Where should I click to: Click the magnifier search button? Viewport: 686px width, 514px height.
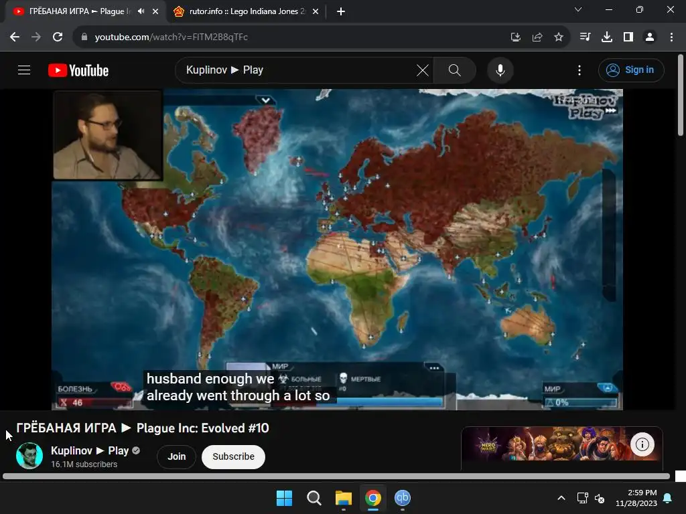[455, 70]
